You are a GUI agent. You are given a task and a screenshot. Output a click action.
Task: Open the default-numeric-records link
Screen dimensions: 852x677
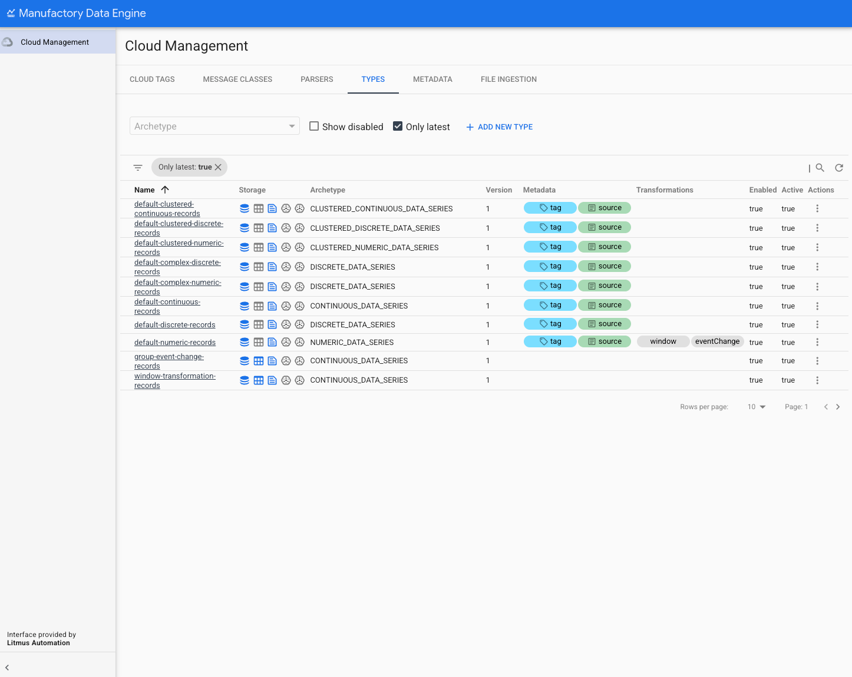pyautogui.click(x=175, y=343)
